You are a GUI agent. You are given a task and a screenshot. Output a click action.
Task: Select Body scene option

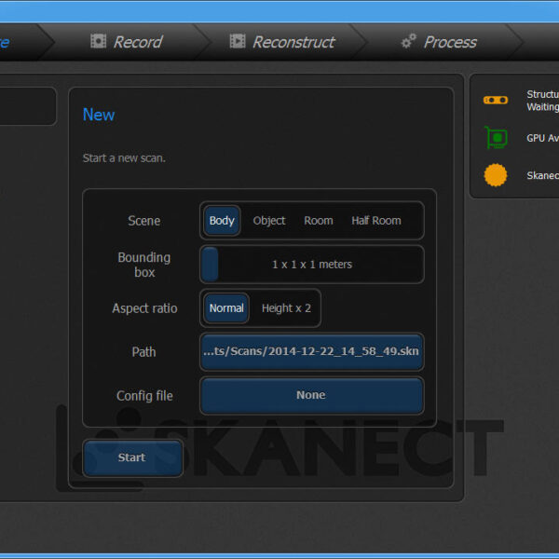tap(222, 221)
